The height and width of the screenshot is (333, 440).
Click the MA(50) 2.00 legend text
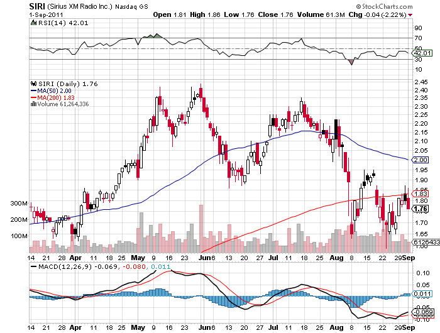(x=55, y=91)
